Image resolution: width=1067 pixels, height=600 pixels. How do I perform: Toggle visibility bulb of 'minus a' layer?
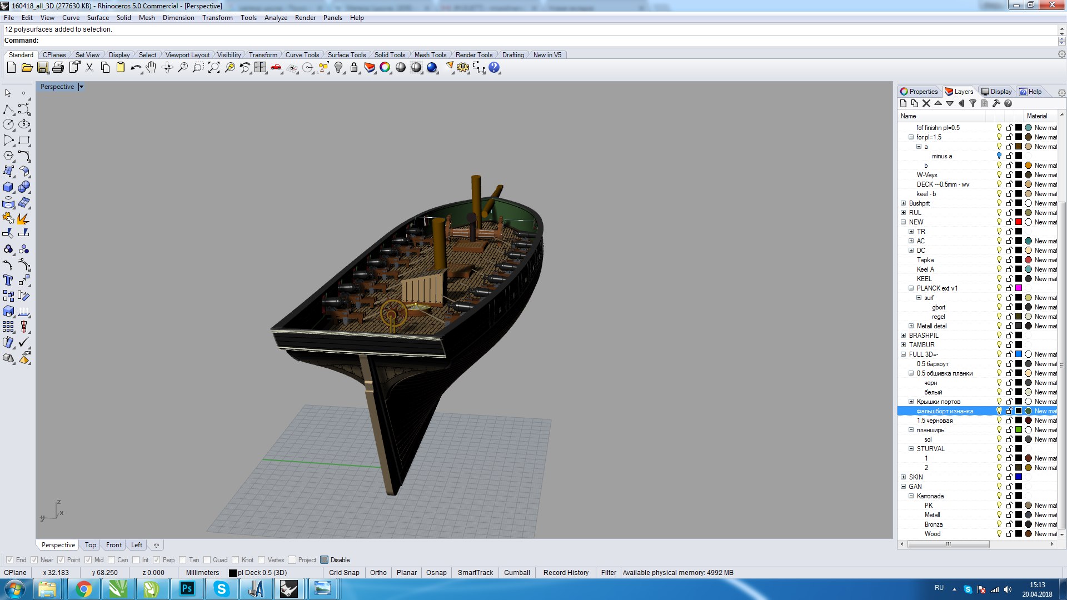point(999,156)
